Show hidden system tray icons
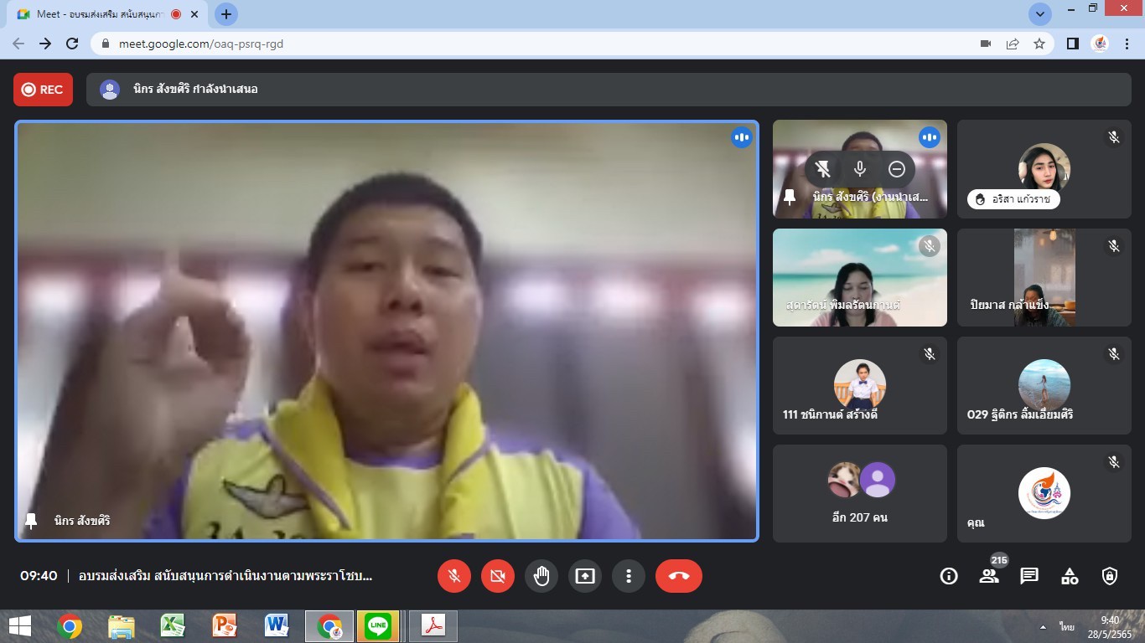 [1043, 626]
